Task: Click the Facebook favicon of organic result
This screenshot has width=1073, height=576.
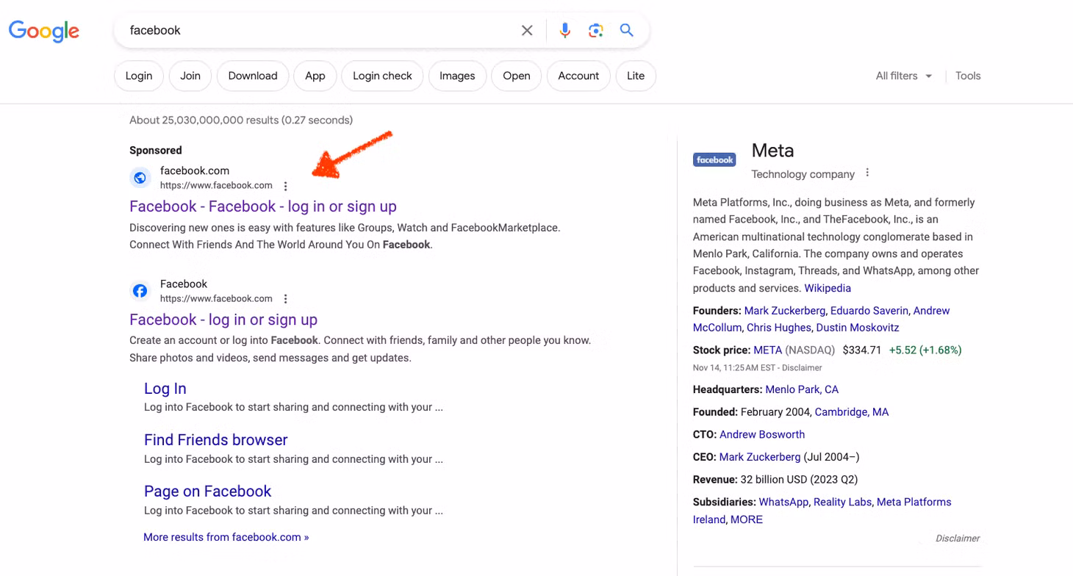Action: pos(140,291)
